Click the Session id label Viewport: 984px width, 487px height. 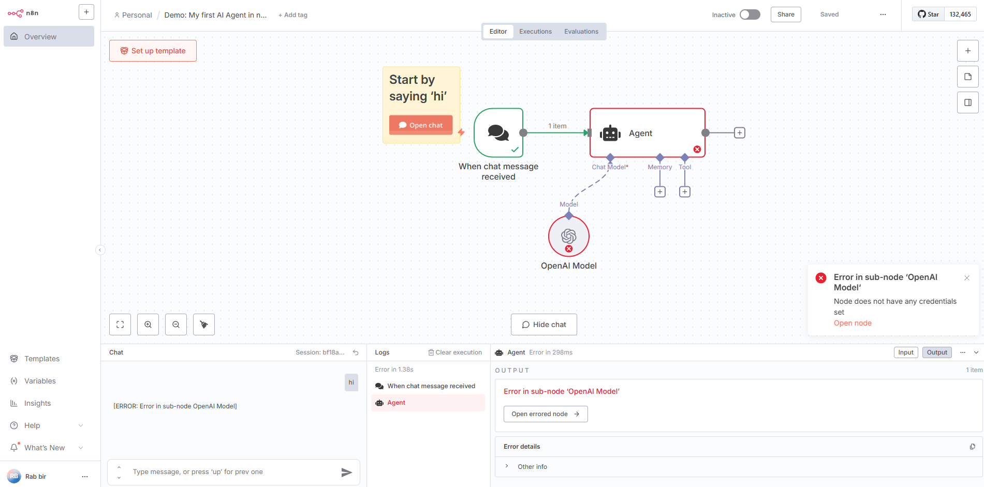[x=320, y=352]
